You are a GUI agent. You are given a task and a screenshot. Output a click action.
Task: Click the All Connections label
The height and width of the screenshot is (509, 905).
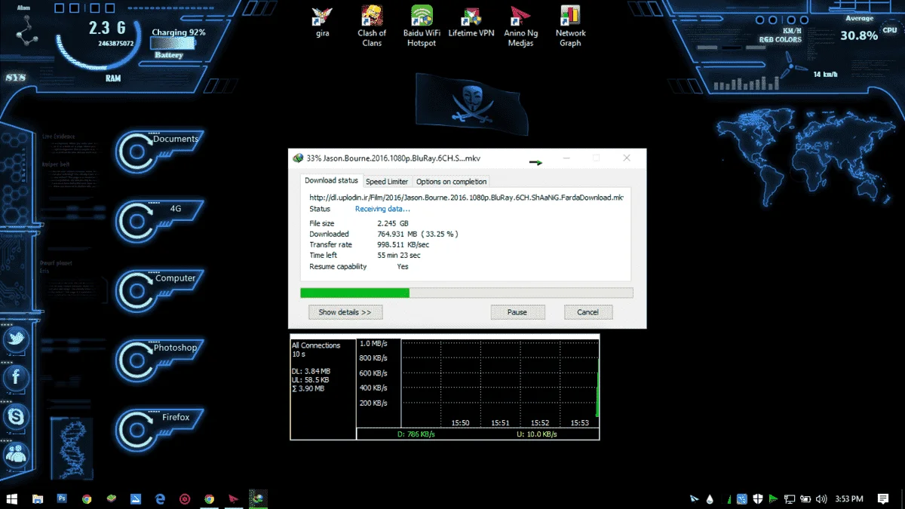315,345
